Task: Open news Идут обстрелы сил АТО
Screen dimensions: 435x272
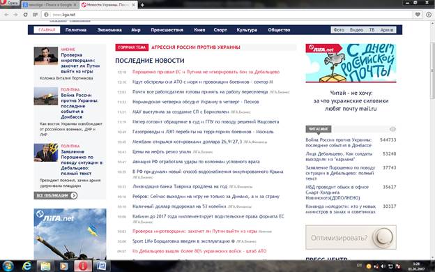Action: point(203,82)
